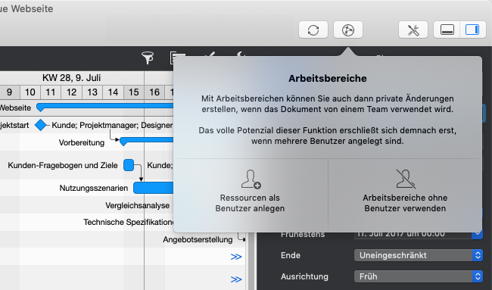Click day 11 in the timeline header
This screenshot has height=290, width=492.
51,92
